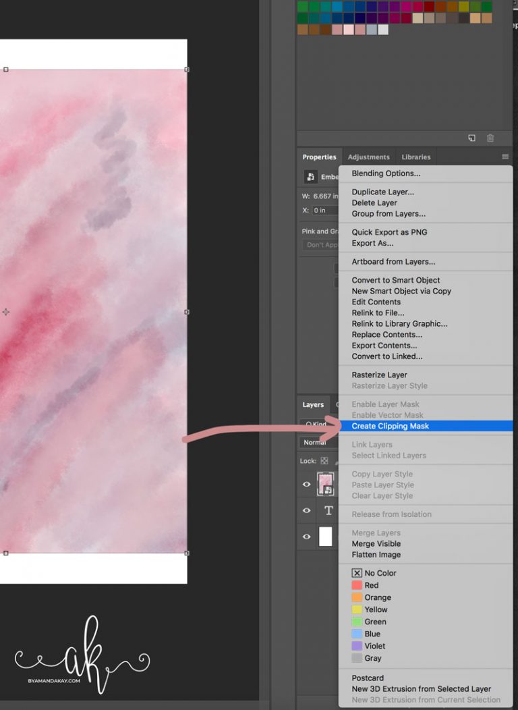Image resolution: width=518 pixels, height=710 pixels.
Task: Select Merge Visible
Action: click(x=376, y=544)
